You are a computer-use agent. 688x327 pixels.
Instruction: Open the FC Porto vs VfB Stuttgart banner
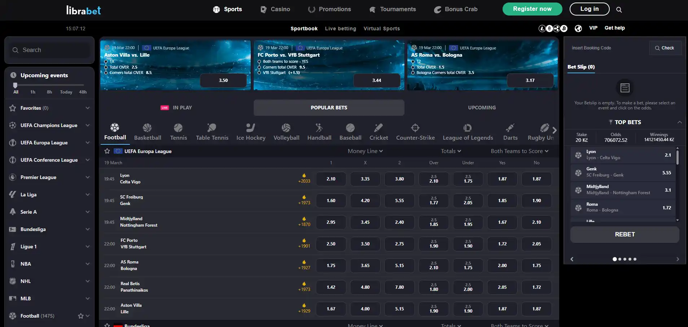[x=329, y=65]
